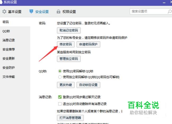Screen dimensions: 172x124
Task: Open 安全推荐 in the sidebar
Action: pyautogui.click(x=15, y=49)
